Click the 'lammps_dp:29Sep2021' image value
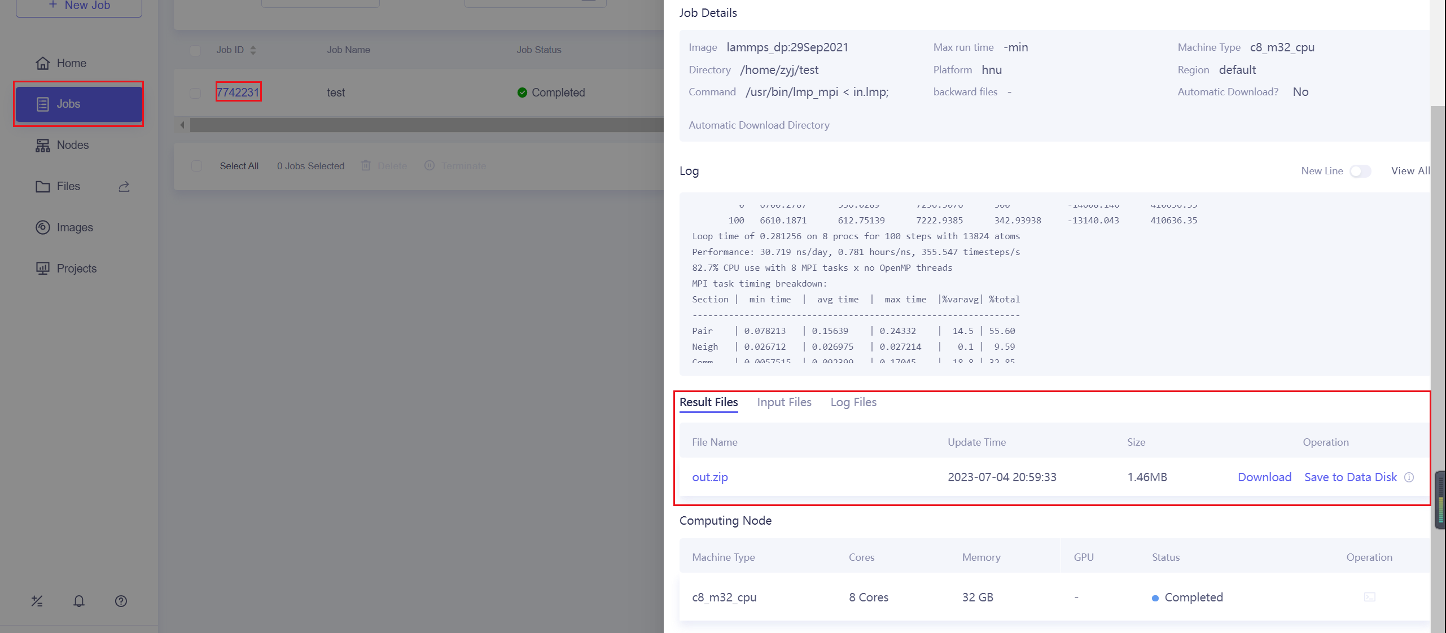This screenshot has width=1446, height=633. (x=787, y=47)
